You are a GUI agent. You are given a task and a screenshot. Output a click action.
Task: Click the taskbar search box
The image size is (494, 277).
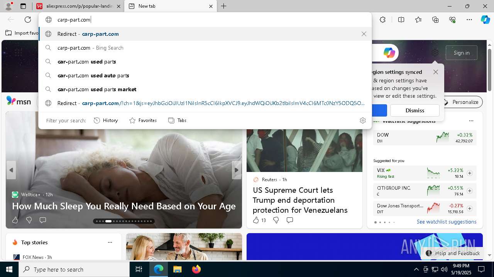coord(74,269)
